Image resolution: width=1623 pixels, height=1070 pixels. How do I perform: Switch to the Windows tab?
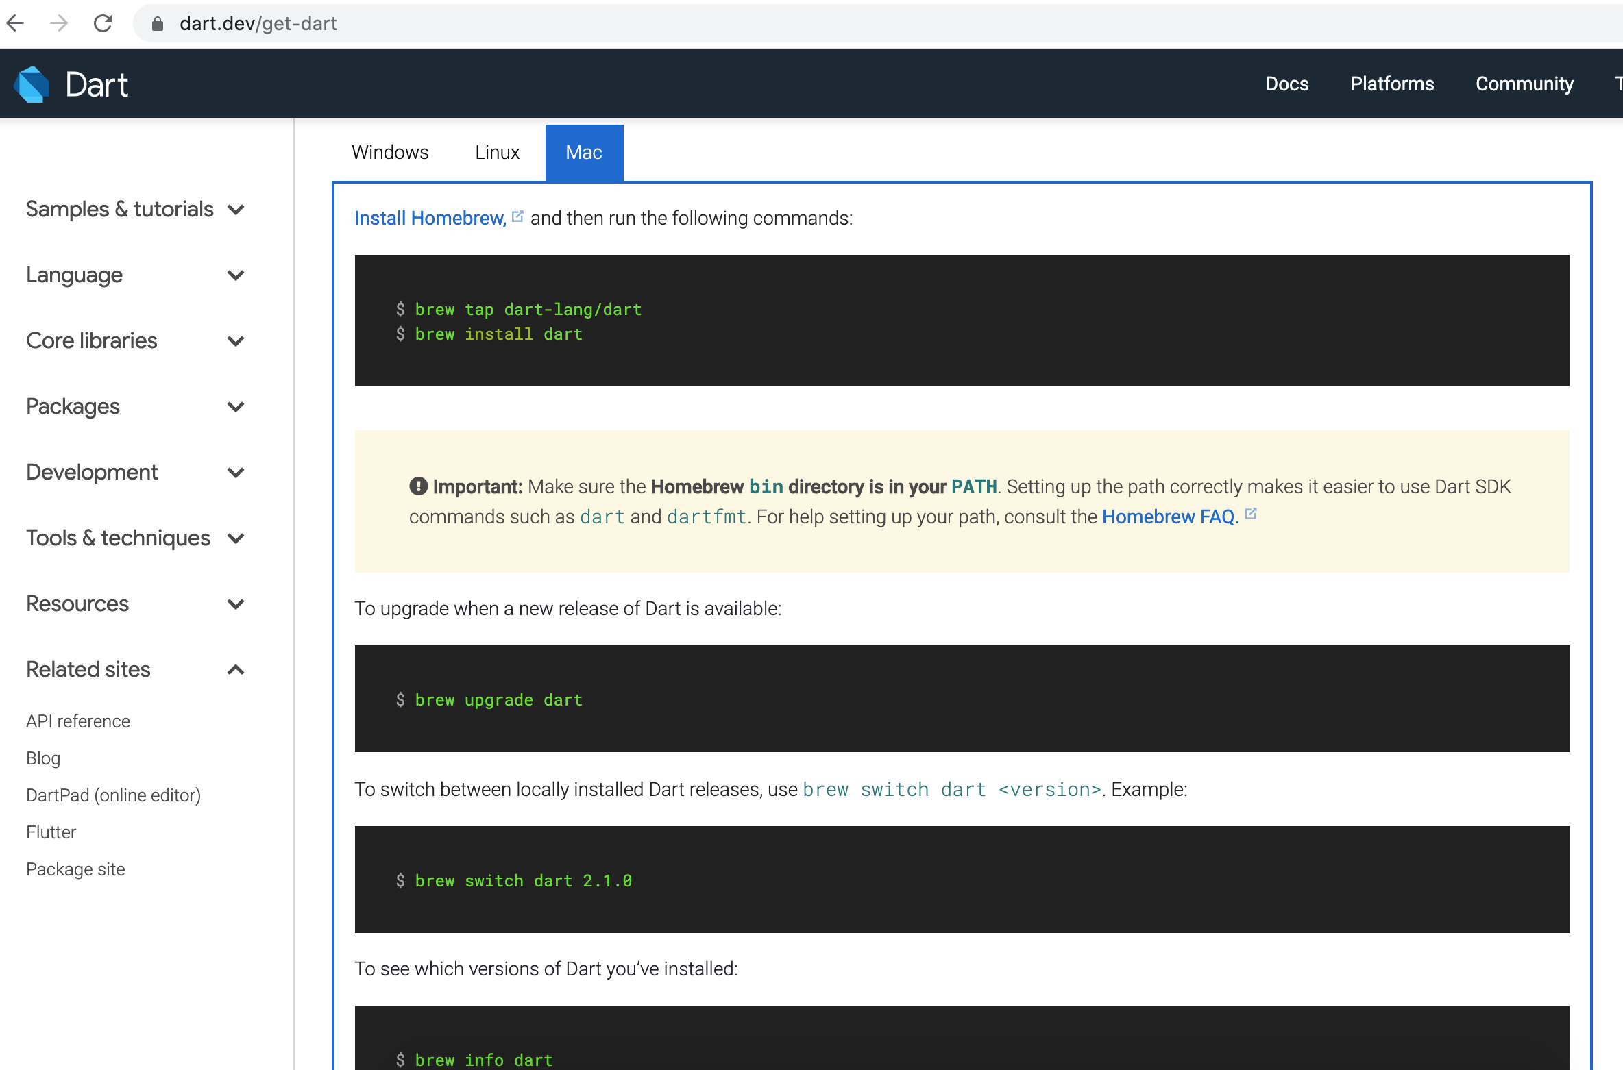coord(390,152)
